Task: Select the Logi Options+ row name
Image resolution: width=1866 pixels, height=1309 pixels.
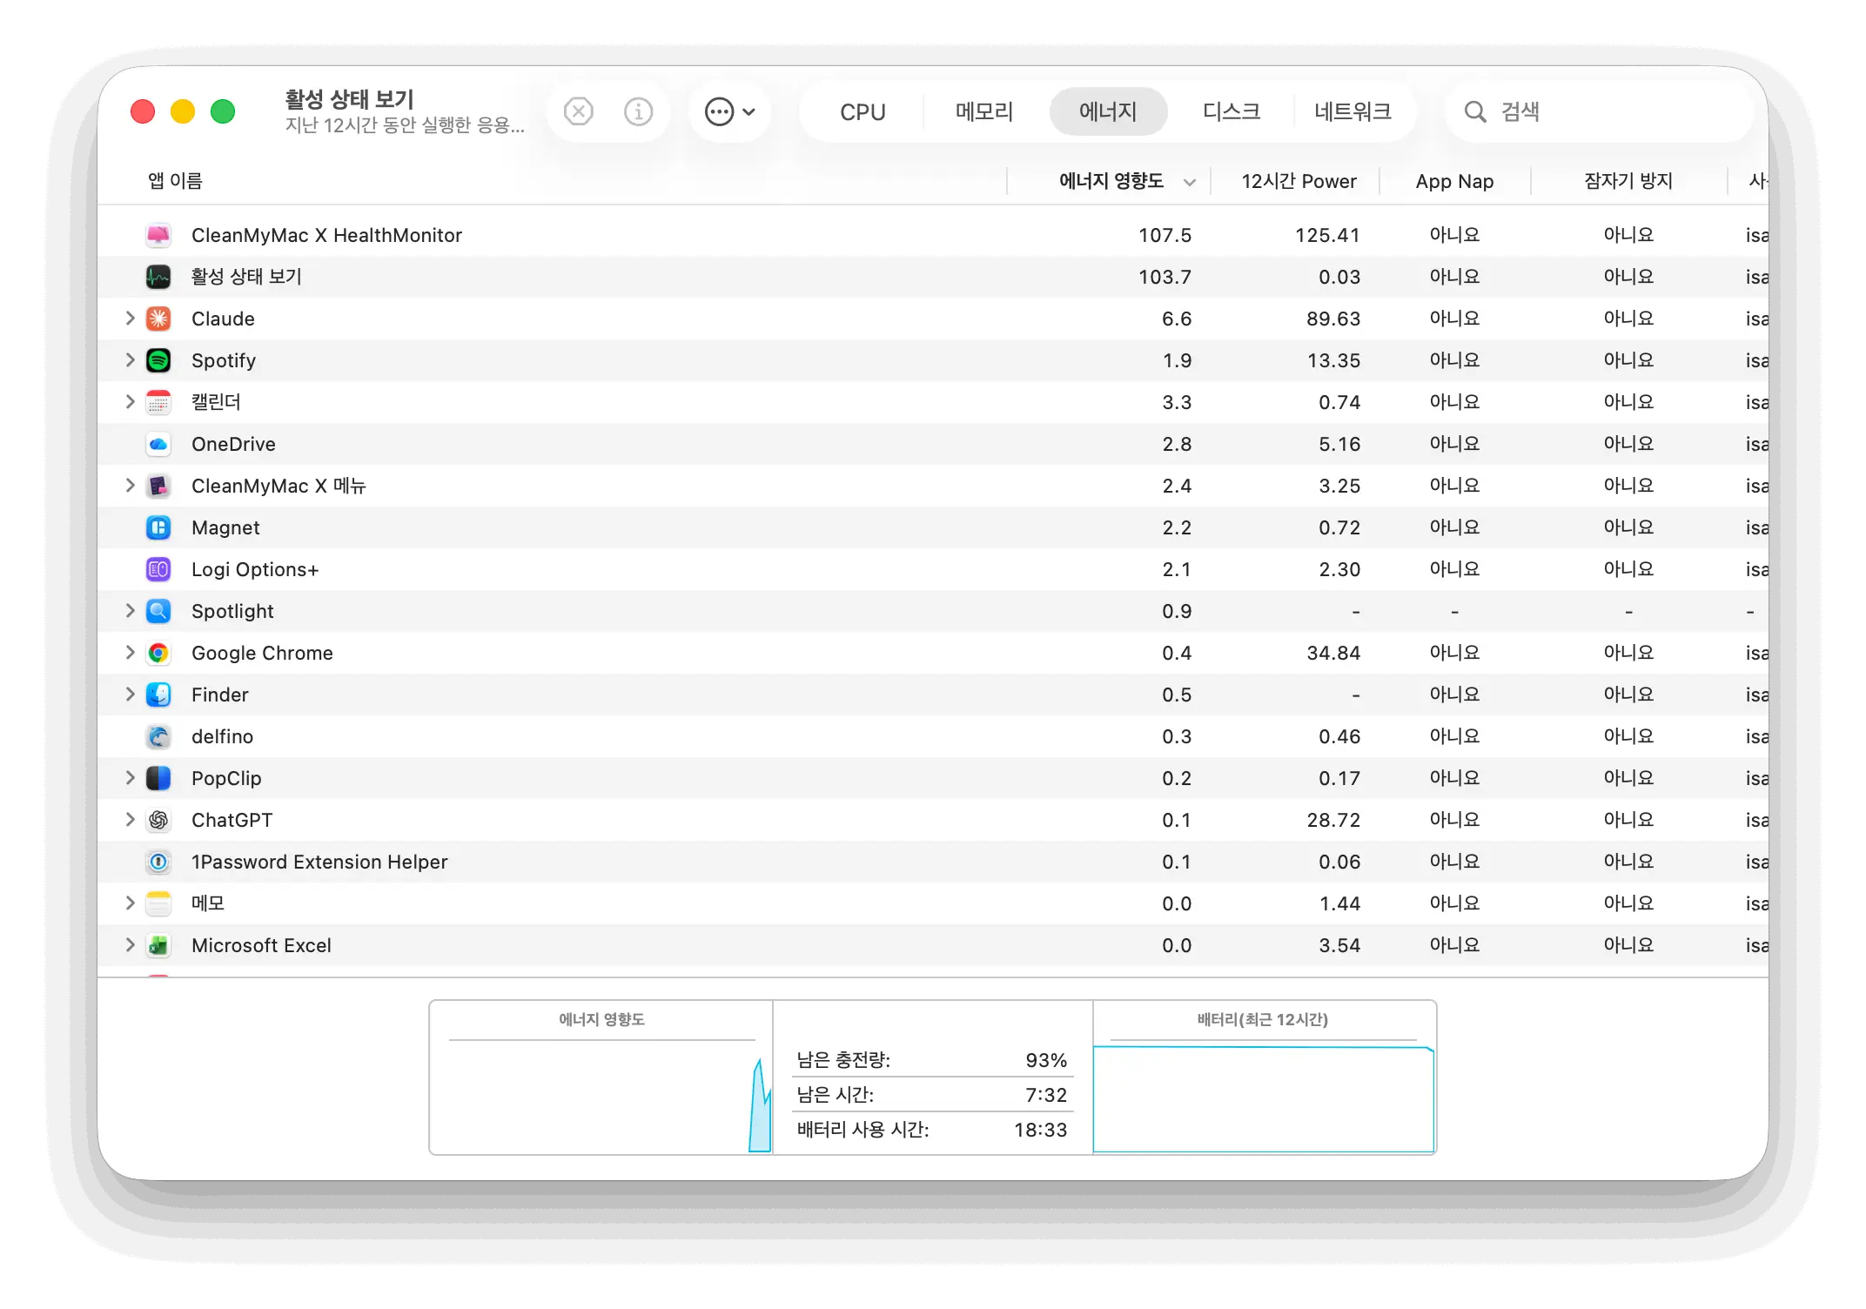Action: tap(255, 569)
